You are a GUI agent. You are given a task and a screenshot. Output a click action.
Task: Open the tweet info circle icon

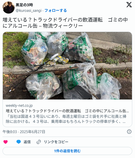[129, 132]
